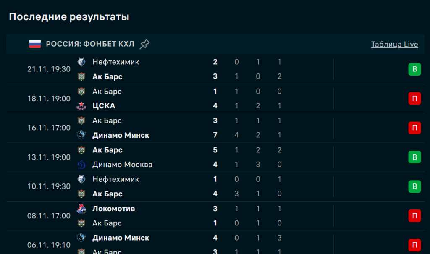
Task: Click the red П badge for 18.11 match
Action: [x=414, y=99]
